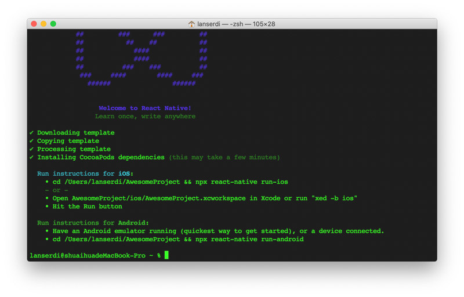Viewport: 464px width, 297px height.
Task: Click 'Run instructions for iOS:' heading
Action: pyautogui.click(x=85, y=173)
